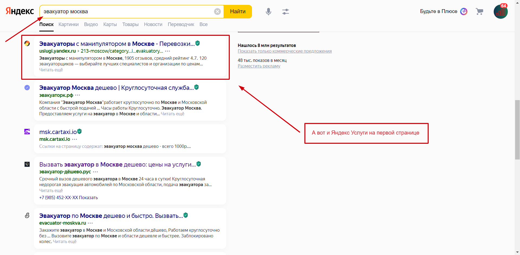This screenshot has height=255, width=520.
Task: Click the Разместить рекламу link
Action: pos(259,66)
